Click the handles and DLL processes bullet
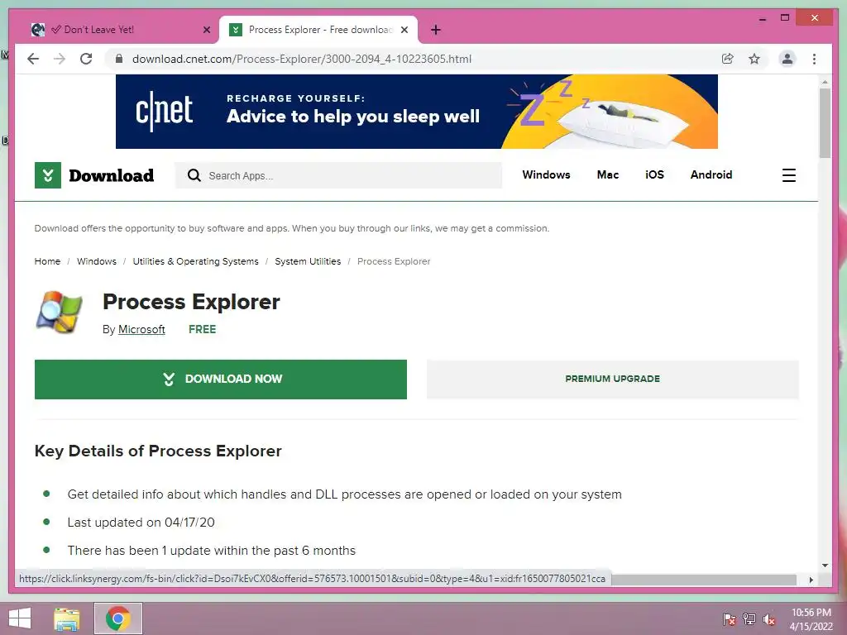 (345, 494)
